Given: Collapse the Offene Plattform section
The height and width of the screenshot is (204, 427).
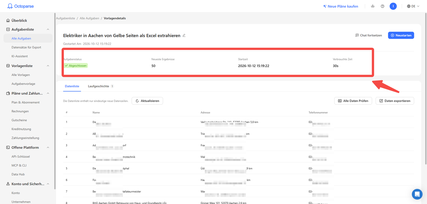Looking at the screenshot, I should click(48, 147).
